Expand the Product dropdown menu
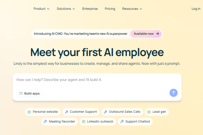The image size is (203, 135). [x=41, y=9]
